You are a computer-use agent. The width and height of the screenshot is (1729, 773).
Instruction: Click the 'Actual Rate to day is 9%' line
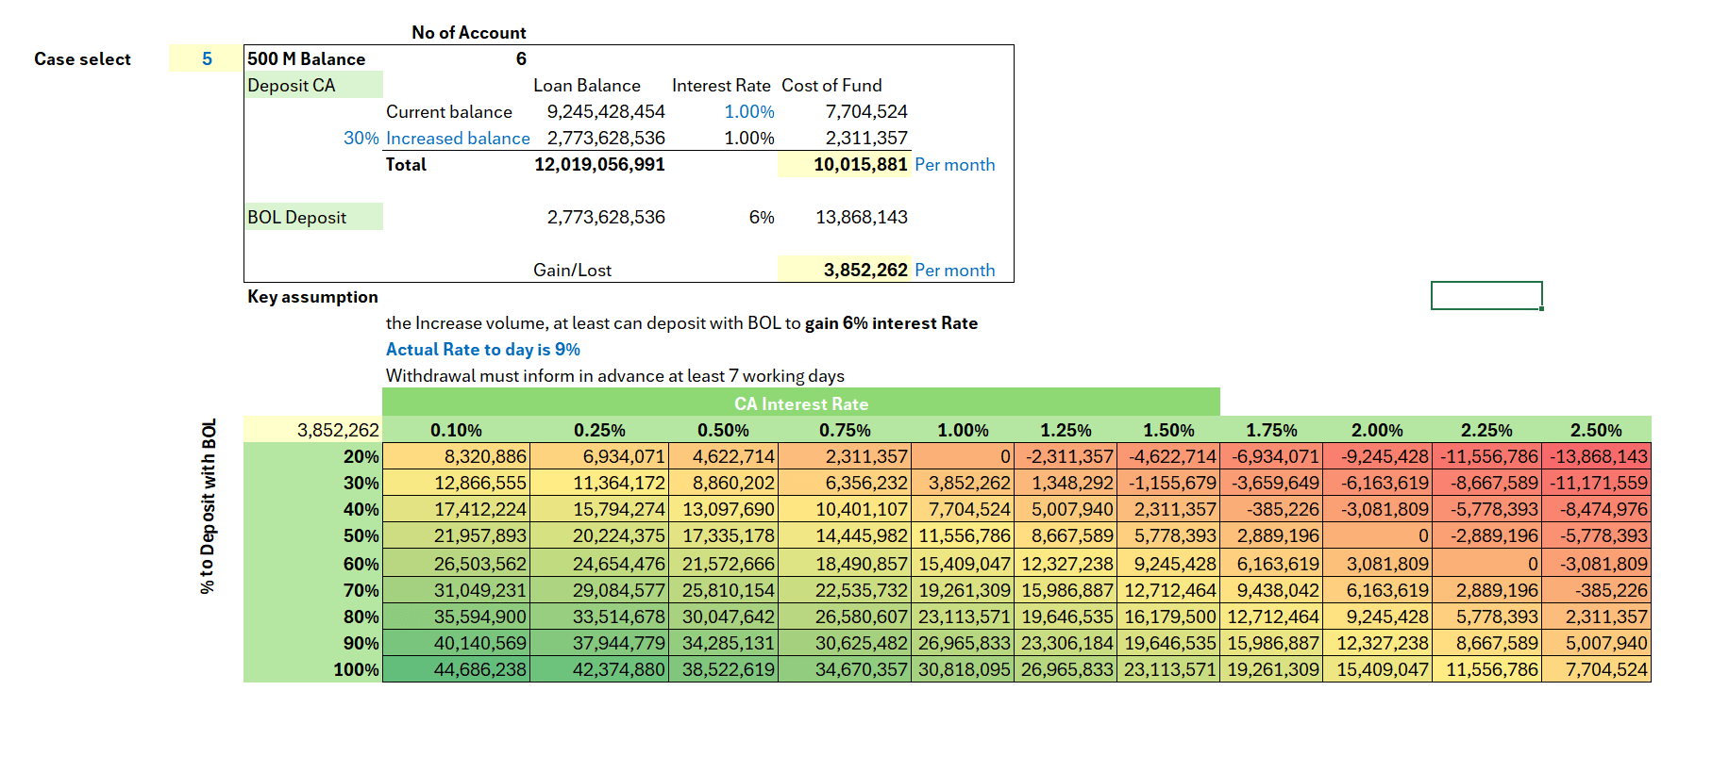482,349
